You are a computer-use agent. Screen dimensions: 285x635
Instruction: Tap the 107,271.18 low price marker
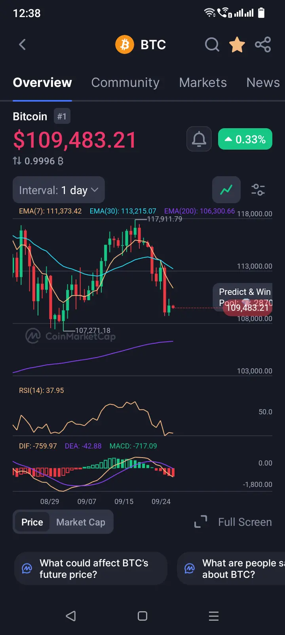pos(93,330)
